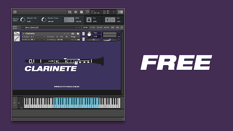Click the instrument info 'i' icon
This screenshot has height=131, width=233.
coord(78,34)
